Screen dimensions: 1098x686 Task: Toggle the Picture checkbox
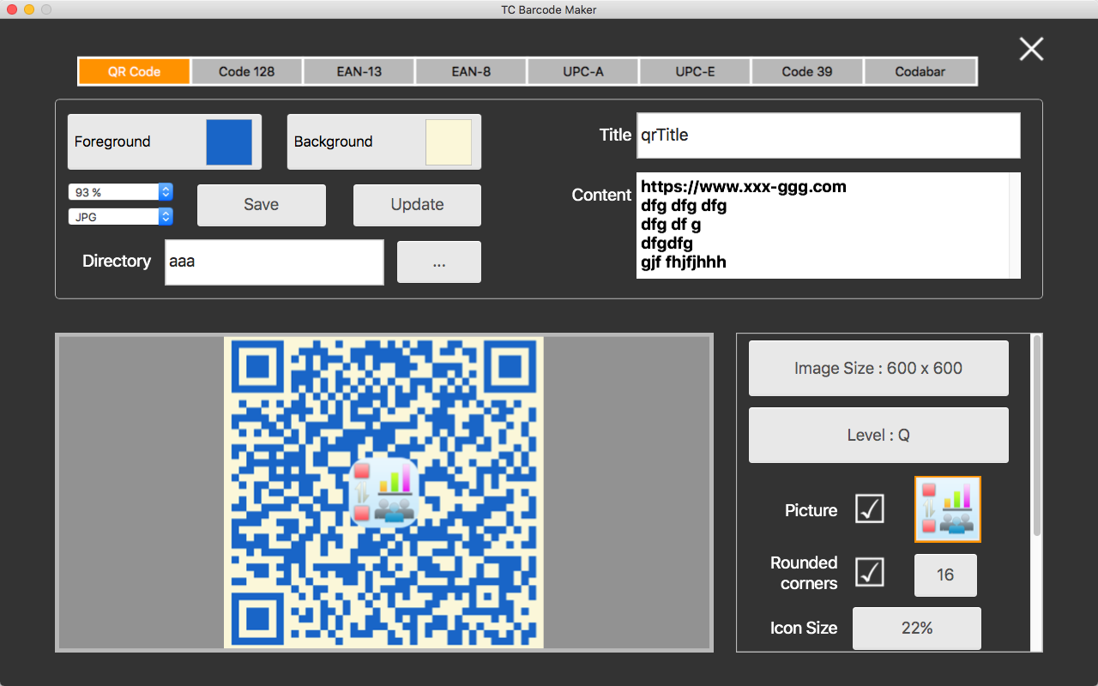tap(870, 509)
